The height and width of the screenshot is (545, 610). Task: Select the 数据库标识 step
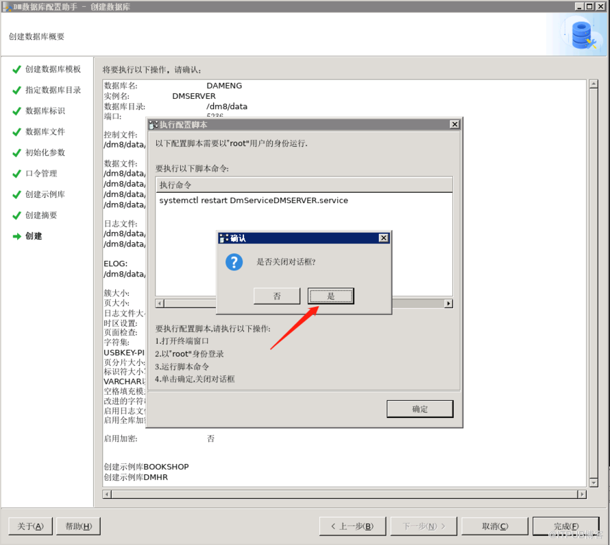(x=45, y=111)
